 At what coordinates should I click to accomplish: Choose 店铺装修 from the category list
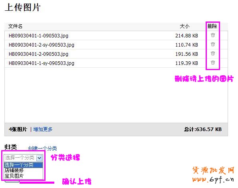coord(24,170)
